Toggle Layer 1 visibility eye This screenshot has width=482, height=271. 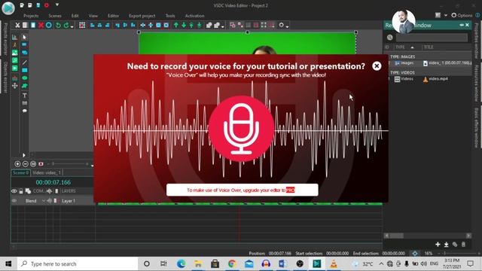tap(14, 201)
